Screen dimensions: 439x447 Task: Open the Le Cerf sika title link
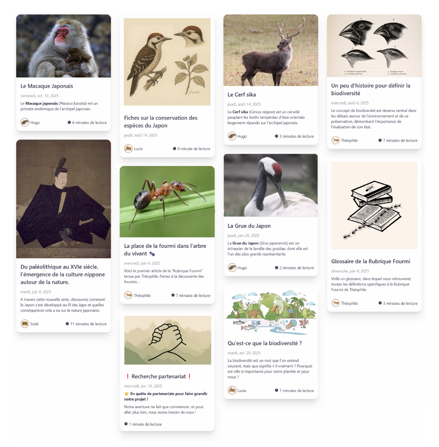(x=241, y=95)
